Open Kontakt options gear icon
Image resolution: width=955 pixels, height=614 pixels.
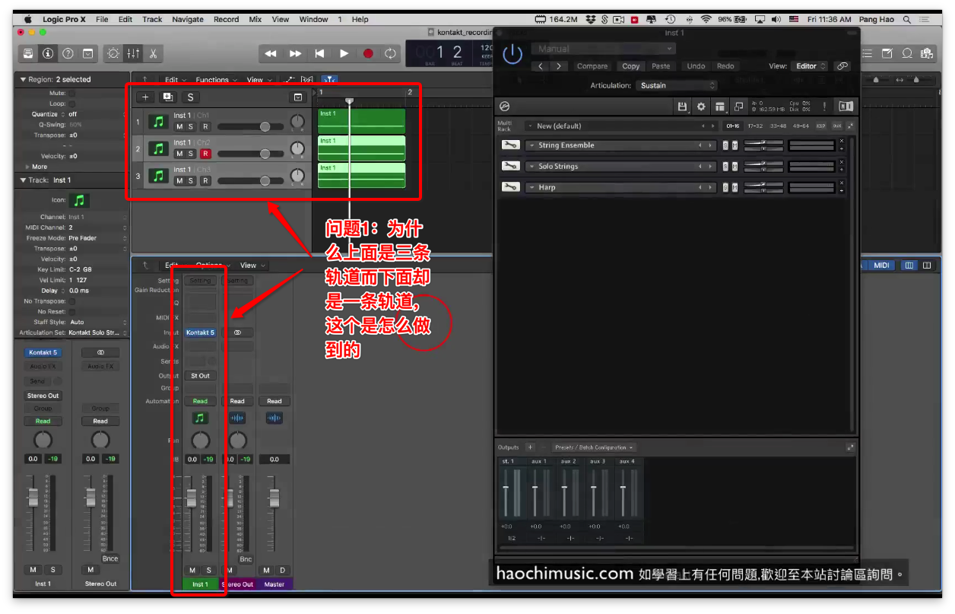point(701,107)
